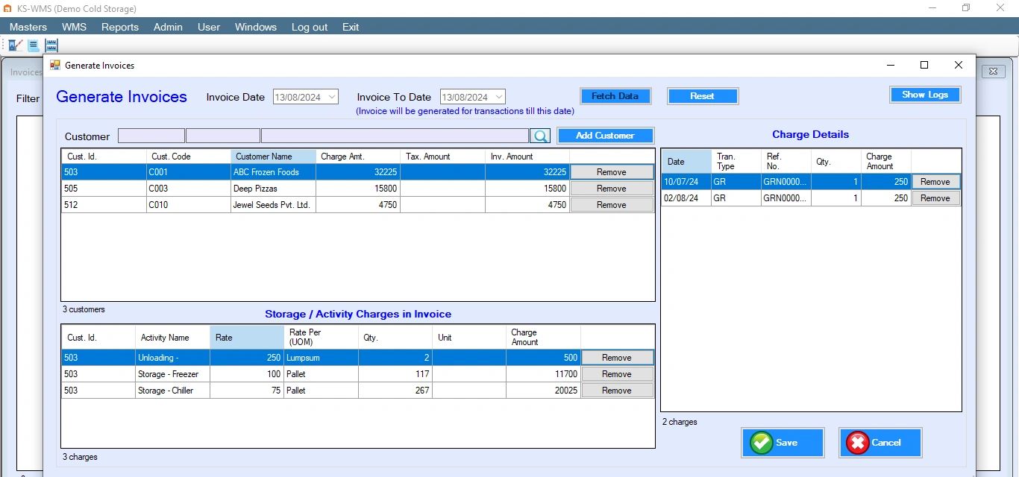Image resolution: width=1019 pixels, height=477 pixels.
Task: Open Show Logs
Action: pyautogui.click(x=925, y=94)
